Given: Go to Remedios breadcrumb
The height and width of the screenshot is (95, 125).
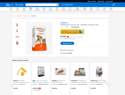Looking at the screenshot, I should point(34,16).
